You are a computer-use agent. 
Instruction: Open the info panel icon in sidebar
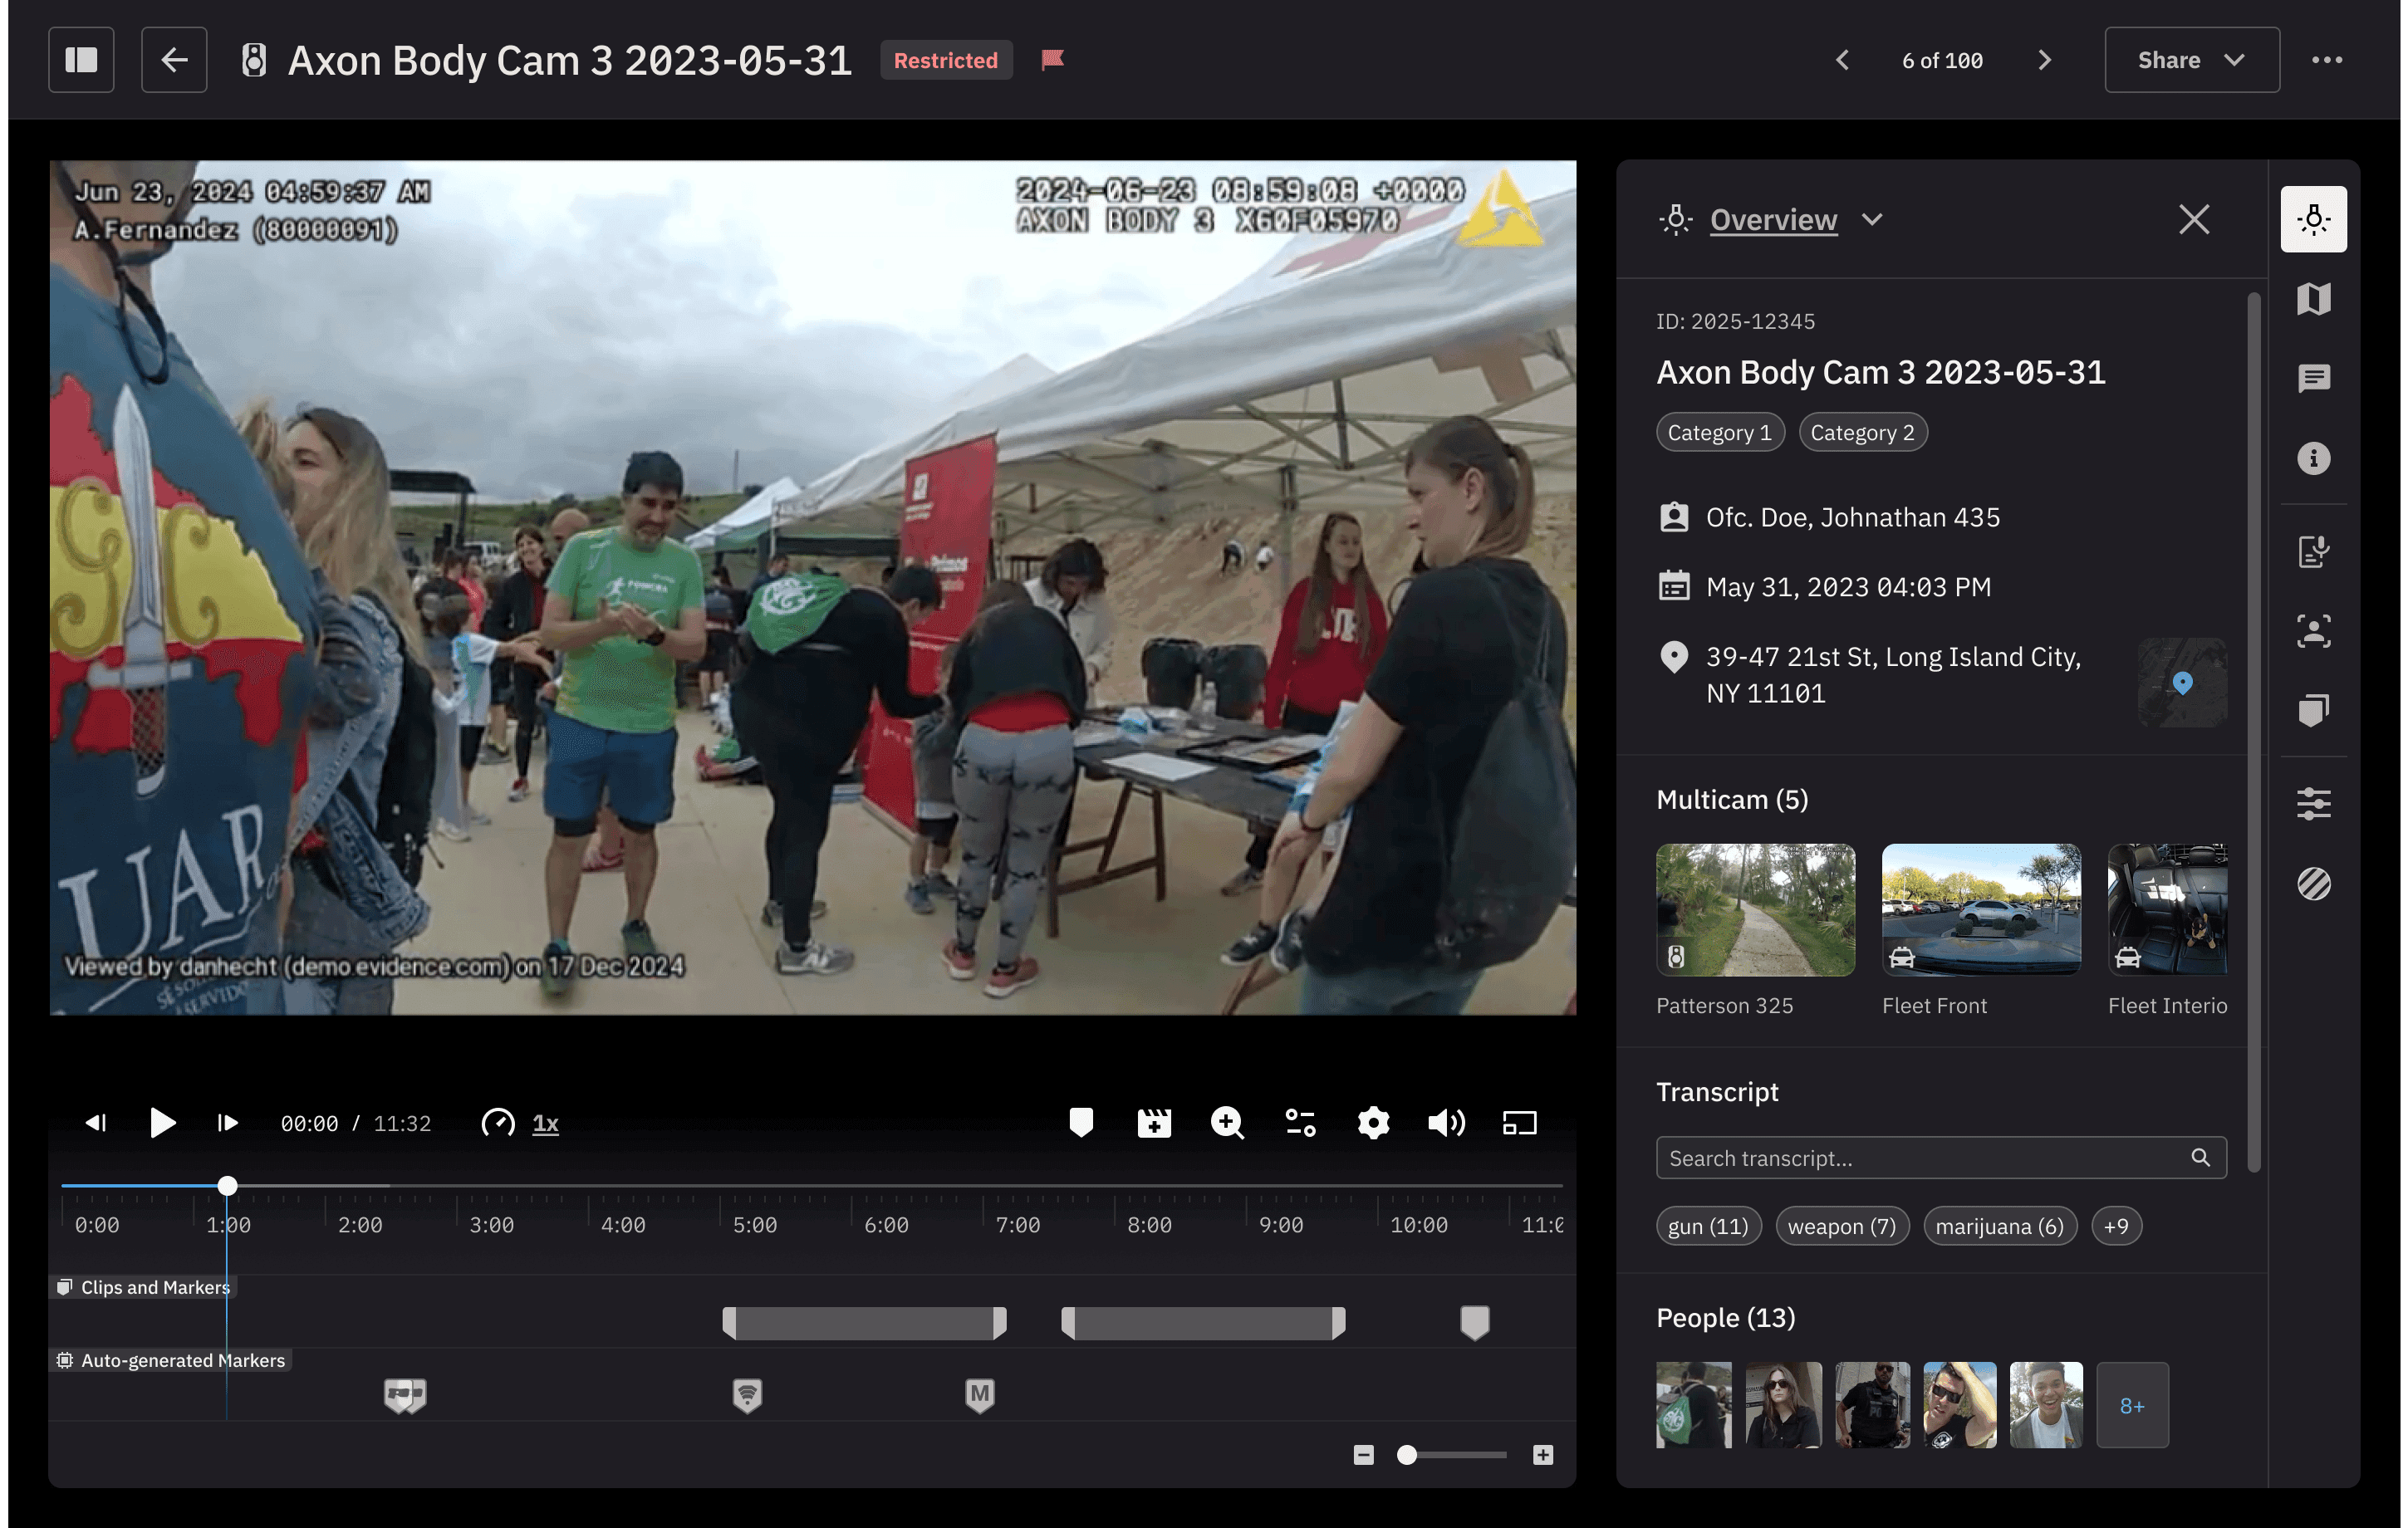[2313, 458]
